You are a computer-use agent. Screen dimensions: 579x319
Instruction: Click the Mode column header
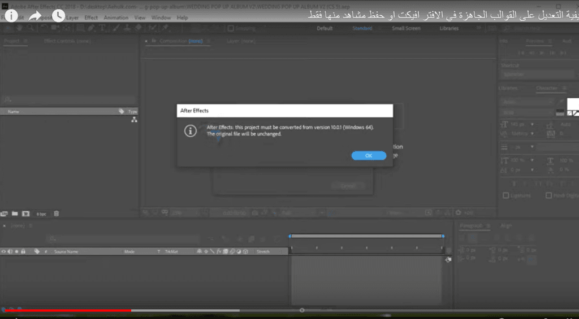[129, 251]
